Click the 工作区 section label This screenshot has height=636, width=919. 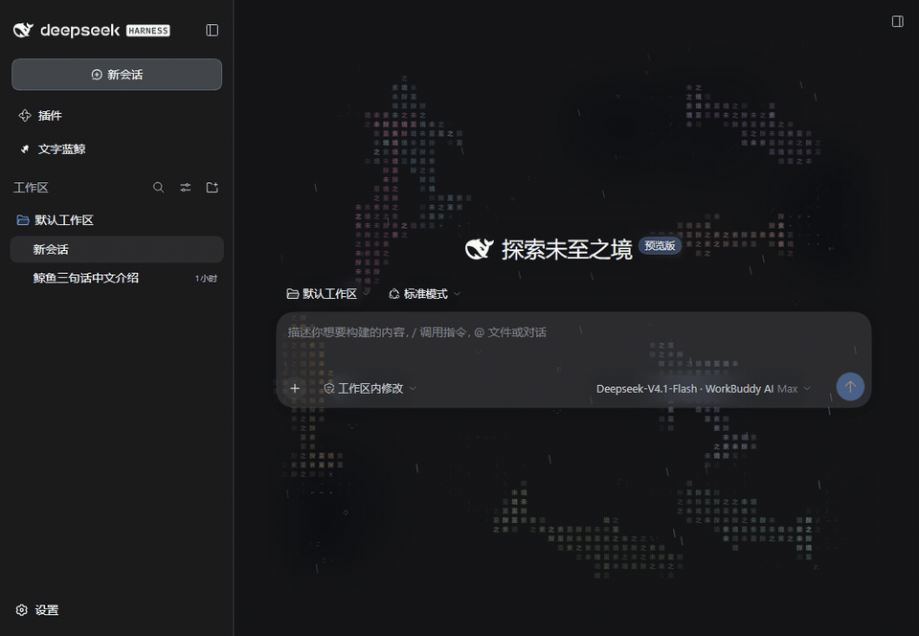(x=31, y=188)
